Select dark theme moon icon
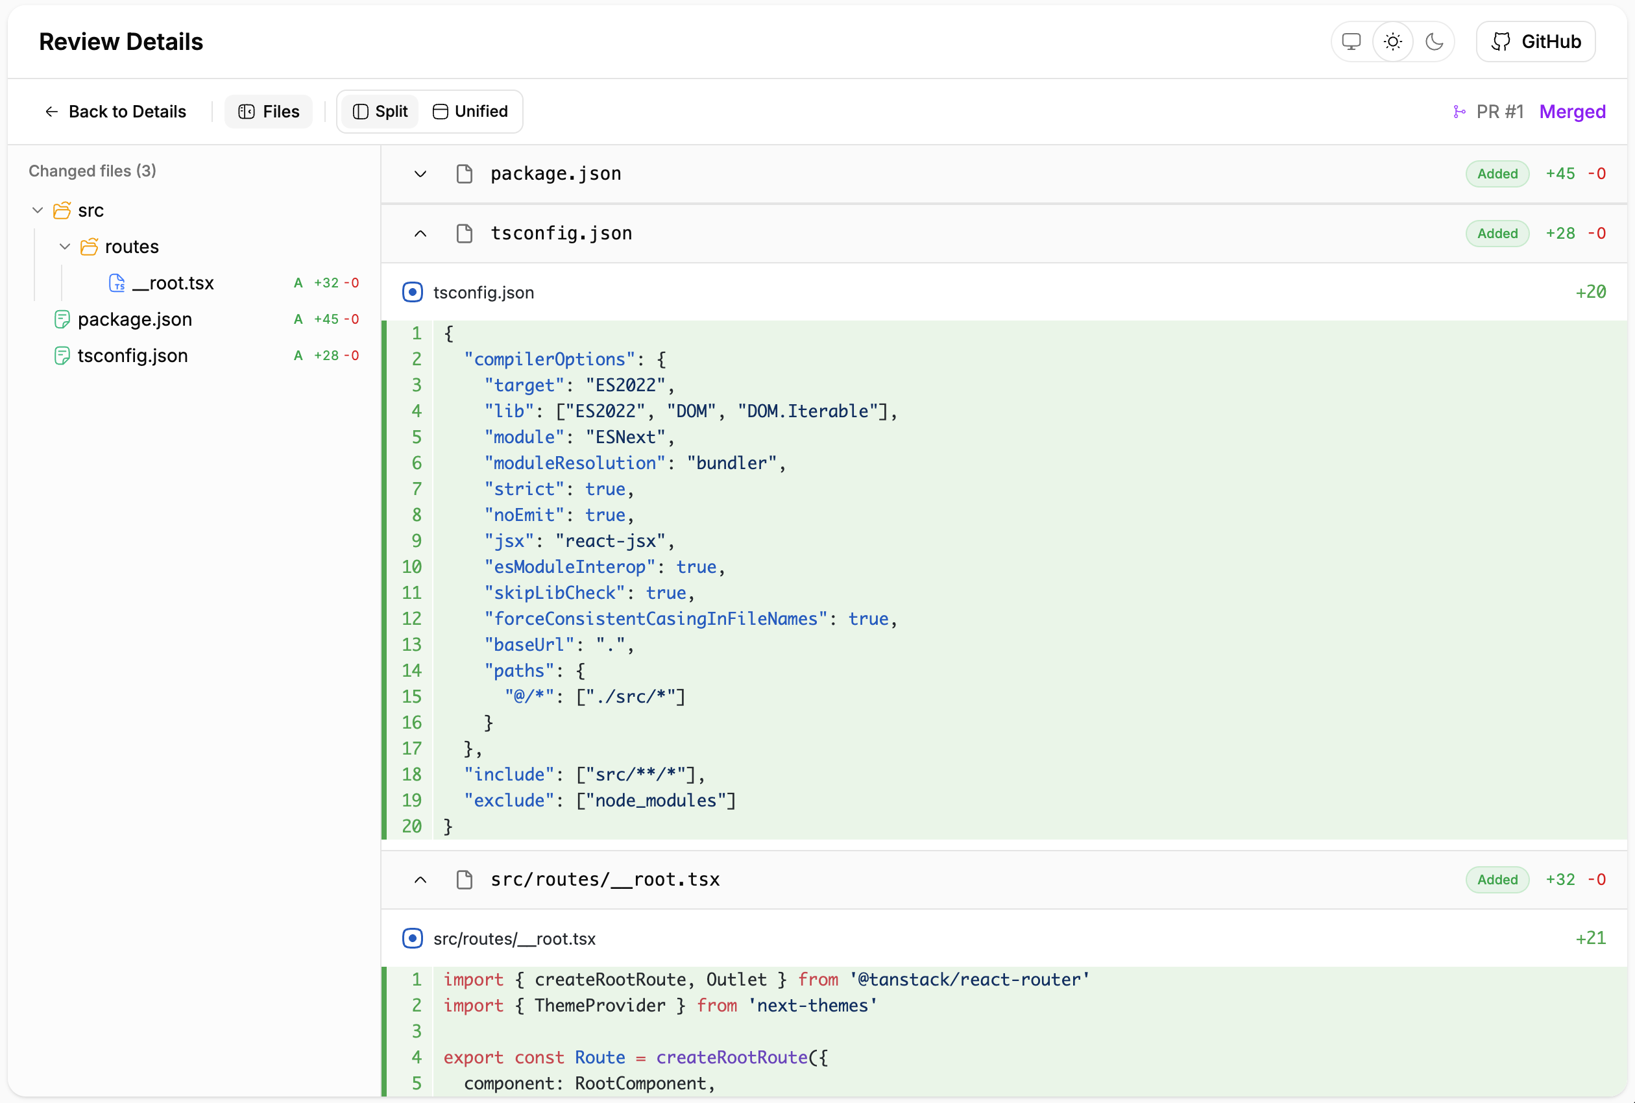Screen dimensions: 1635x1103 (x=1434, y=42)
